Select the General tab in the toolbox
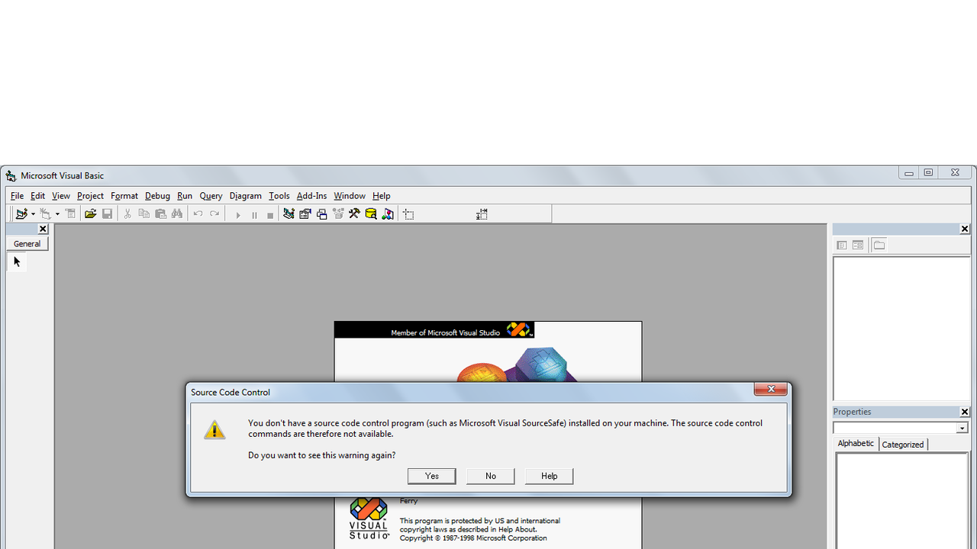 [27, 244]
